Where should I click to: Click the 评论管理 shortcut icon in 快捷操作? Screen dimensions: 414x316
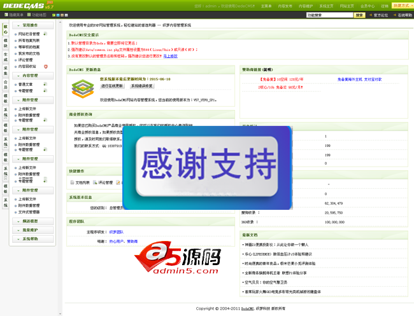coord(95,182)
